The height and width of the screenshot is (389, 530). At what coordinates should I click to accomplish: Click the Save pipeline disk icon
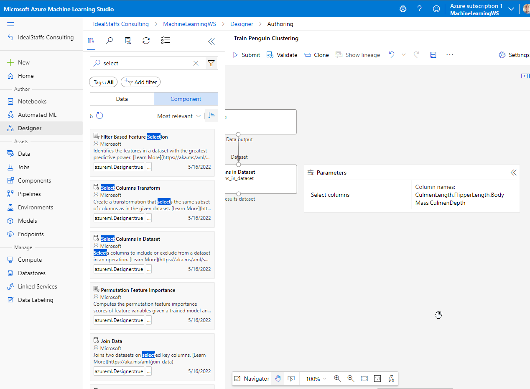433,55
